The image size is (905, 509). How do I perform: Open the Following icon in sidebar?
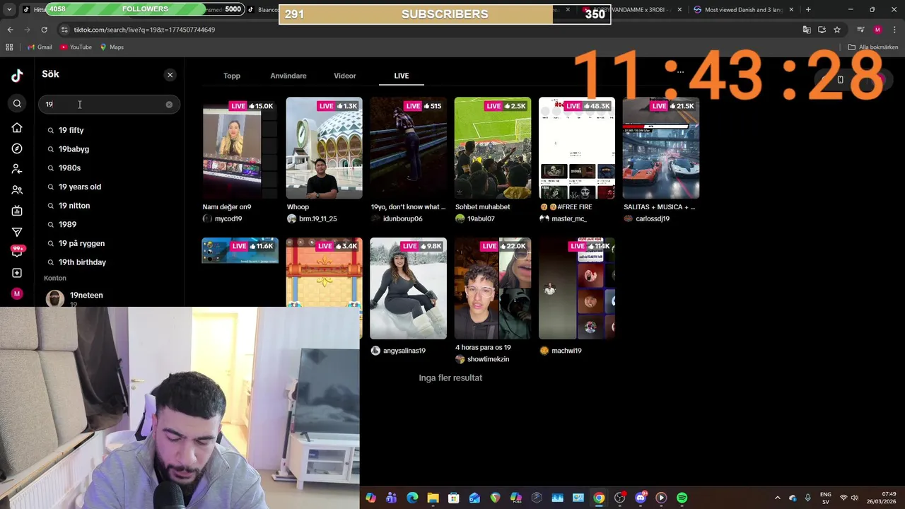tap(17, 169)
